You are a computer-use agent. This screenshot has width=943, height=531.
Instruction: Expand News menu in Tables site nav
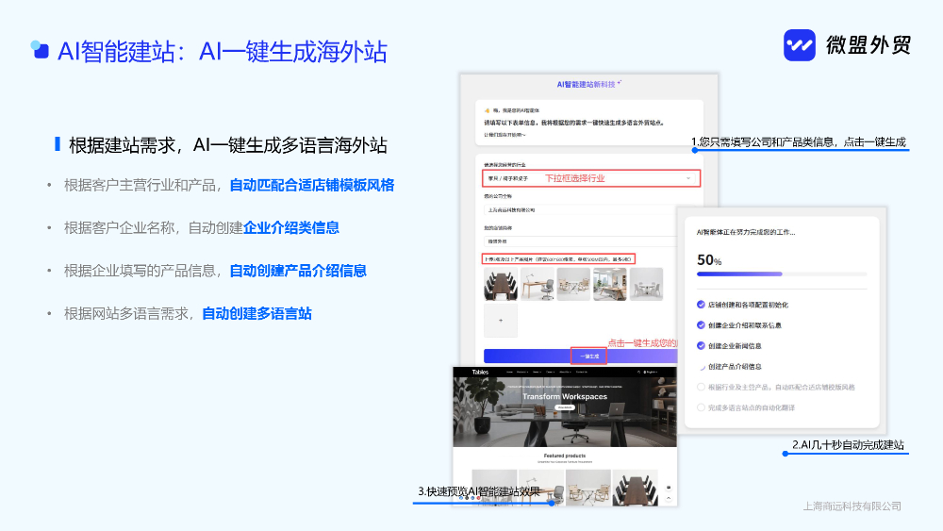point(538,373)
